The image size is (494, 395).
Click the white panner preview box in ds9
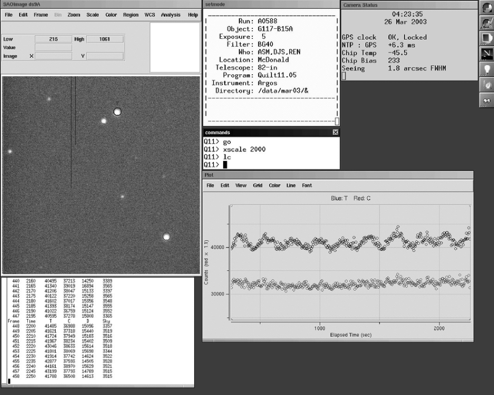coord(175,47)
